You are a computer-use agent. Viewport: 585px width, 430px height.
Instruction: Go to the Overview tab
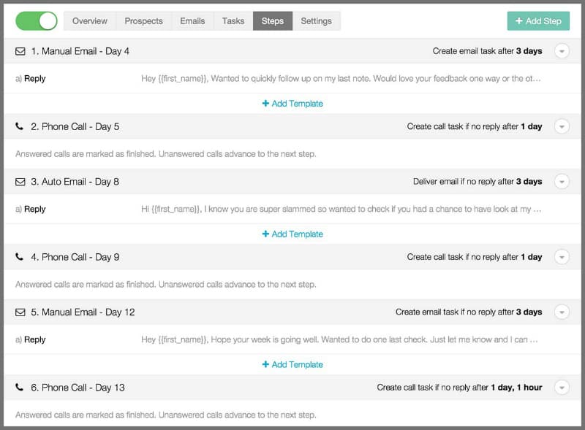tap(90, 21)
